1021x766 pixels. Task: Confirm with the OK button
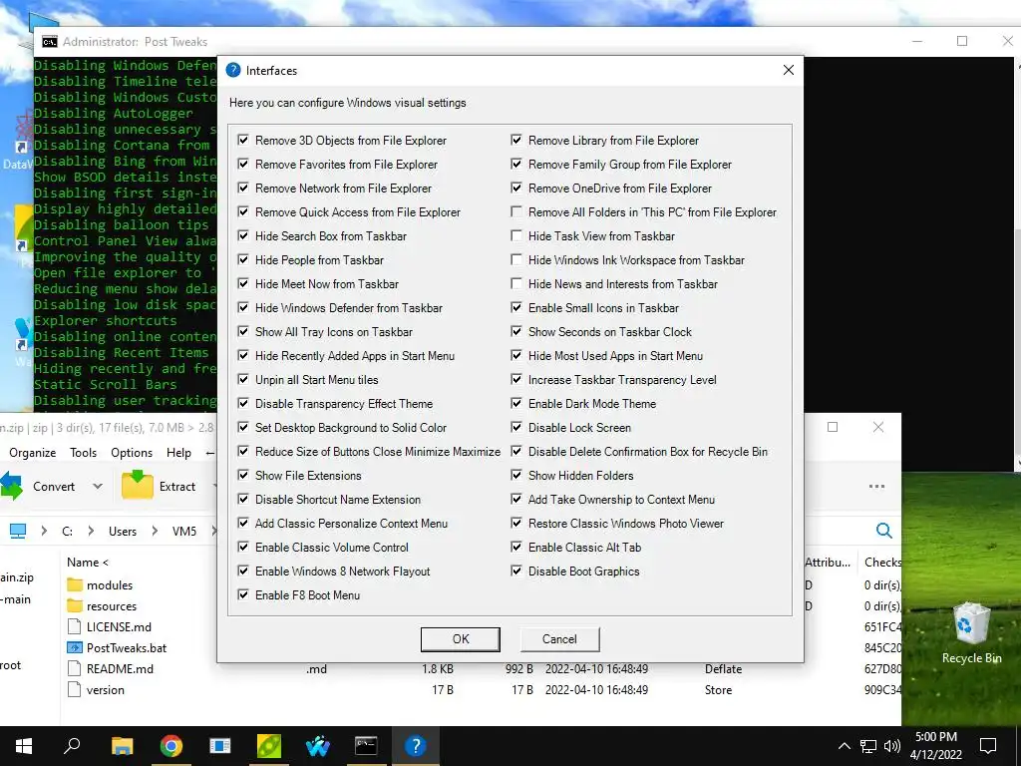coord(461,639)
